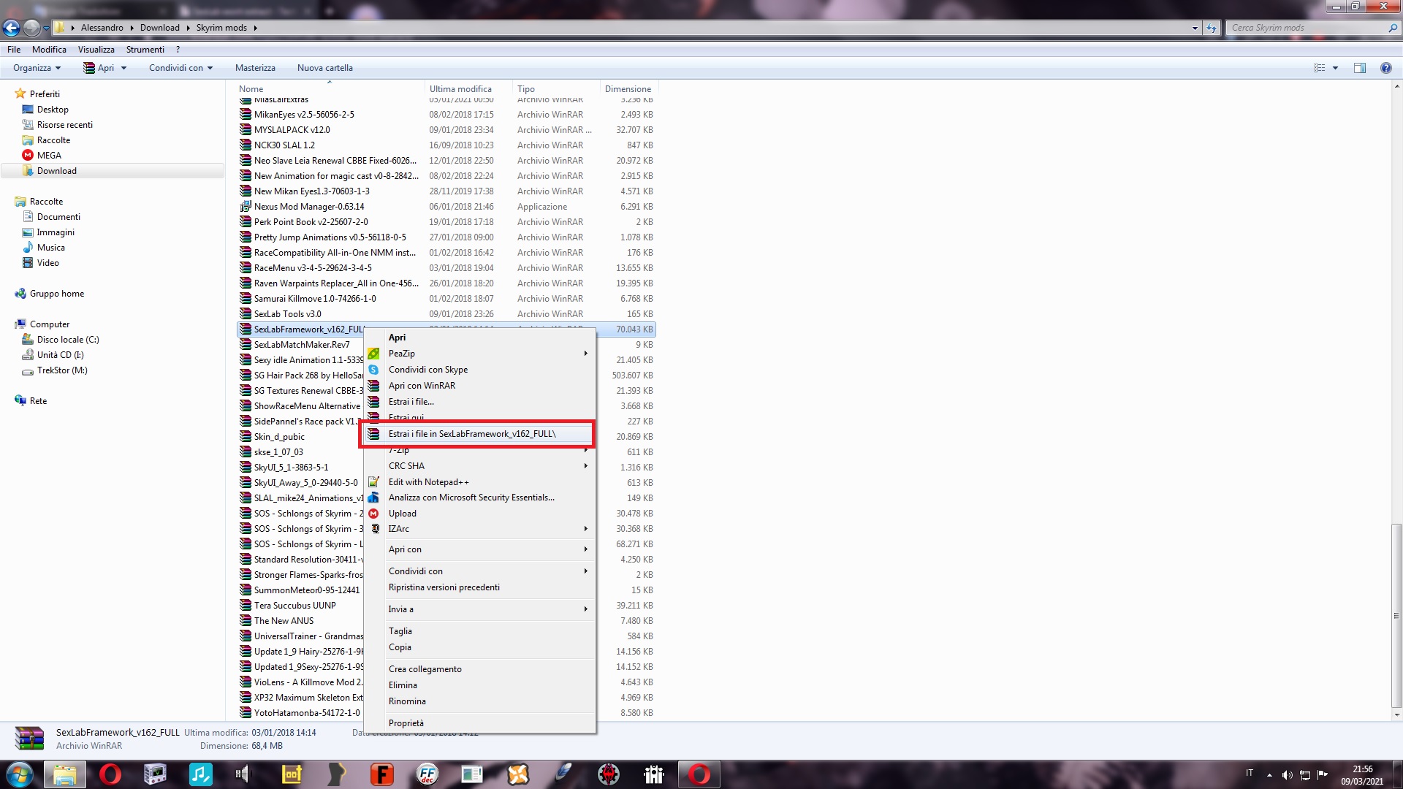Open the first Opera taskbar icon
The width and height of the screenshot is (1403, 789).
pyautogui.click(x=110, y=774)
